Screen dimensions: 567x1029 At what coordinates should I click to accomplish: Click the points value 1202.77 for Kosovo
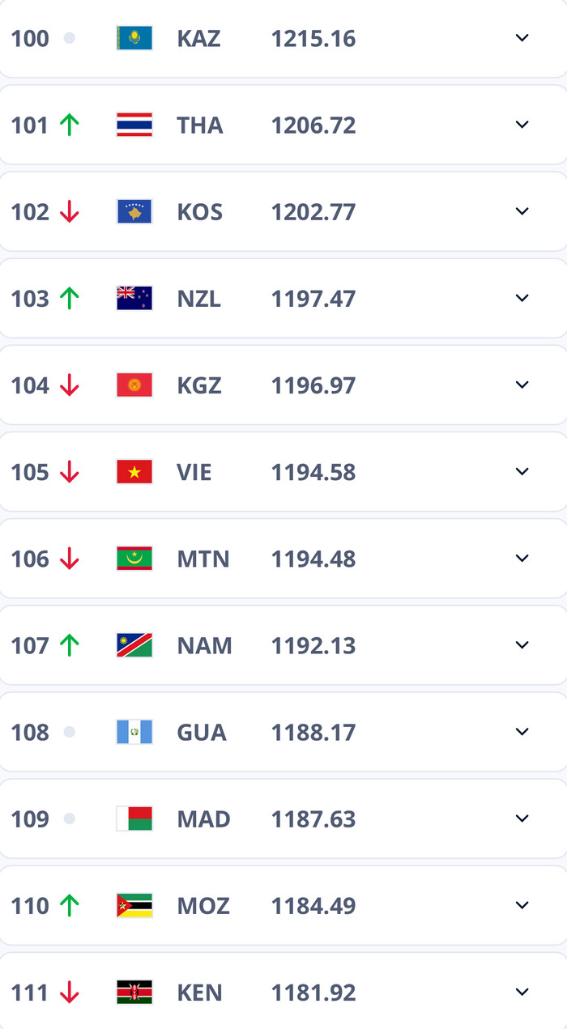pos(313,211)
